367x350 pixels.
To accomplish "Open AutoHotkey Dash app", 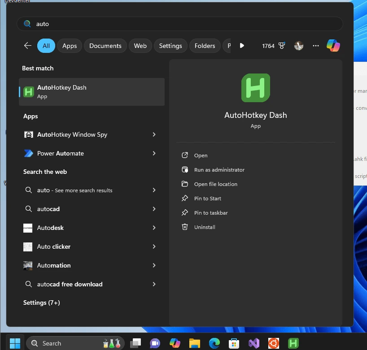I will [201, 156].
